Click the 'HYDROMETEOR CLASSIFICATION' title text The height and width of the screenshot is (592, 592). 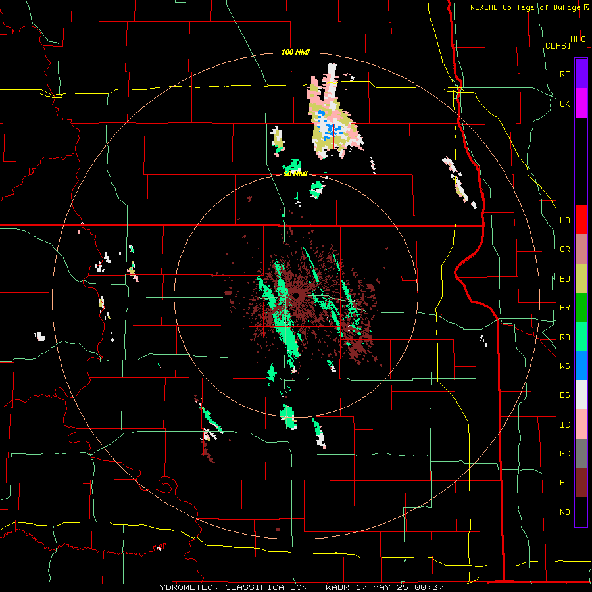pyautogui.click(x=231, y=587)
